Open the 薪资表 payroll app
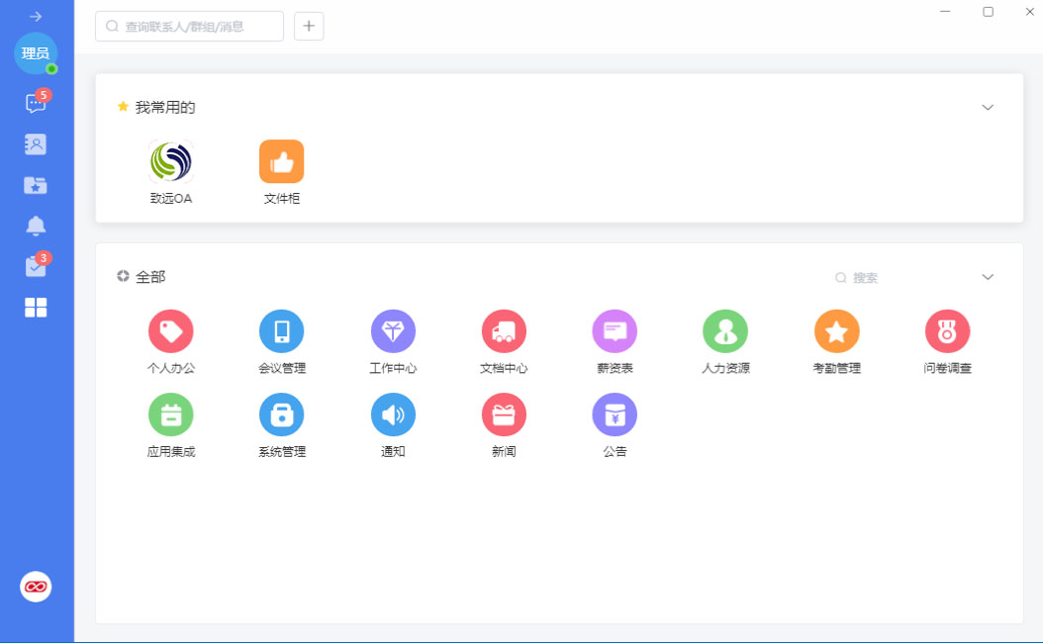 (x=615, y=331)
